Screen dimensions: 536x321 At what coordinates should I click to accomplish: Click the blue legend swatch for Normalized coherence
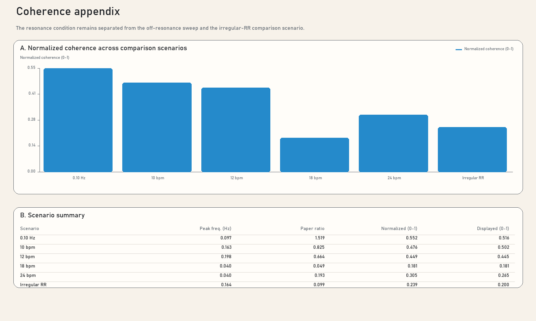coord(459,49)
